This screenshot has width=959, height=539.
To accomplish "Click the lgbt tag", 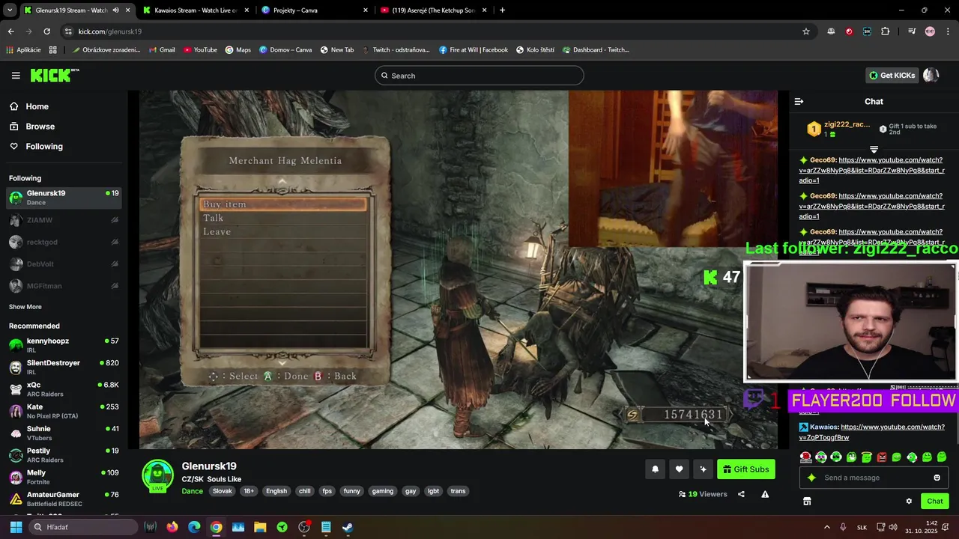I will click(x=433, y=491).
